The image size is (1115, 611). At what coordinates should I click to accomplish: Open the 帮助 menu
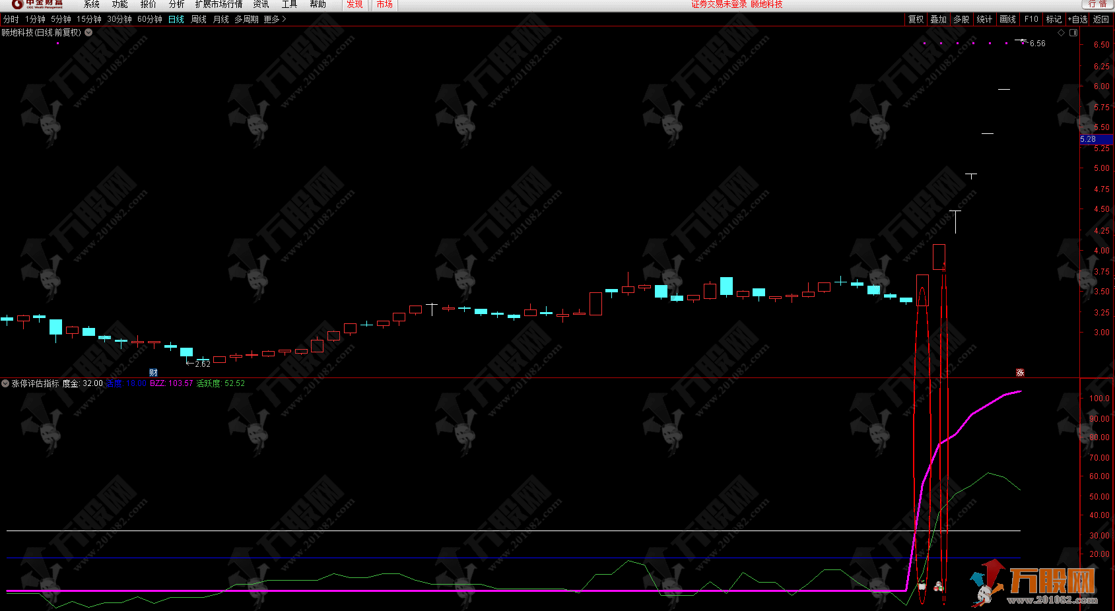click(318, 5)
